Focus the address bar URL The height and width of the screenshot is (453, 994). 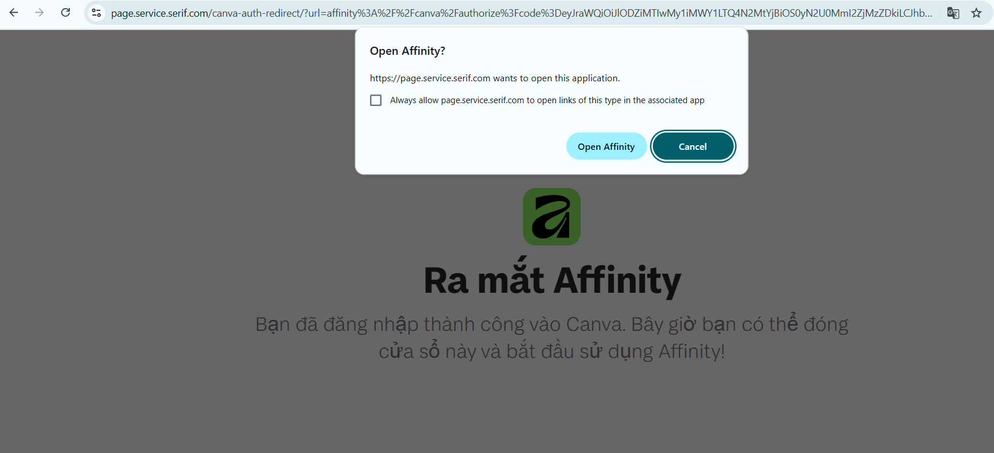click(520, 13)
